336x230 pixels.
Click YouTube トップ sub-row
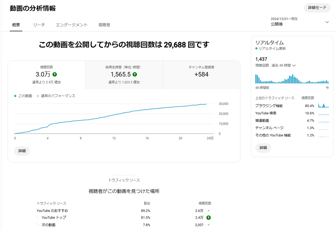[125, 217]
